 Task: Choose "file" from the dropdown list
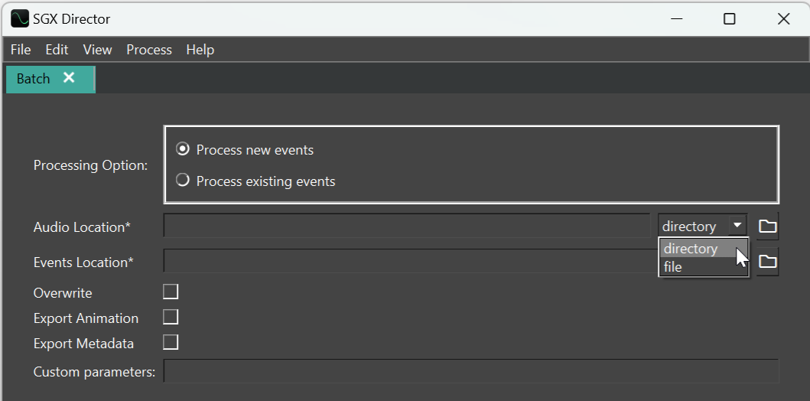pos(673,267)
